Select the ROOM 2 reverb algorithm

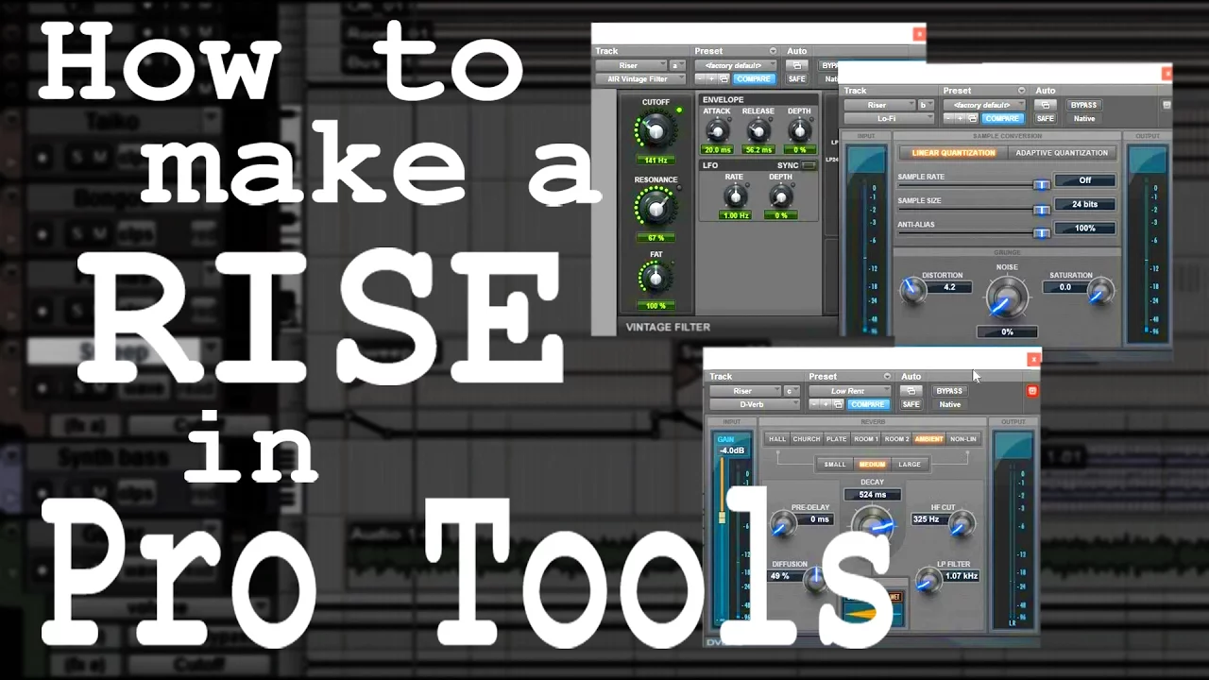897,439
